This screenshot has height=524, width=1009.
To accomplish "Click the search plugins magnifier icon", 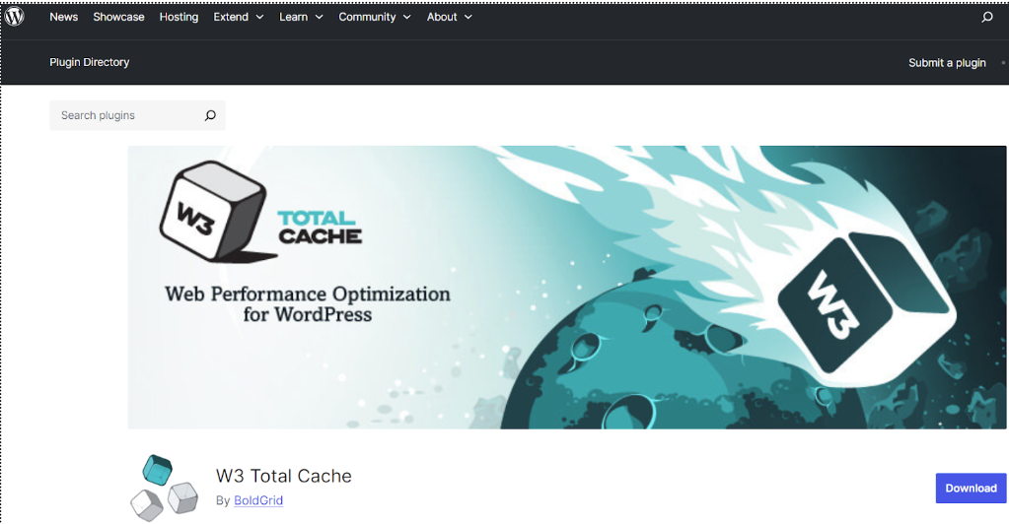I will point(210,115).
